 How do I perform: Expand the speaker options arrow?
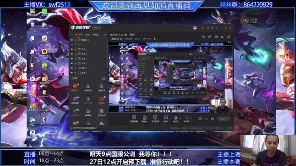pyautogui.click(x=191, y=118)
